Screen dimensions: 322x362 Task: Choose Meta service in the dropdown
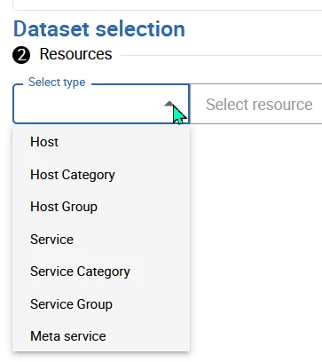coord(101,336)
